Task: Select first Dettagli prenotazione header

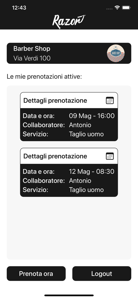Action: click(69, 100)
